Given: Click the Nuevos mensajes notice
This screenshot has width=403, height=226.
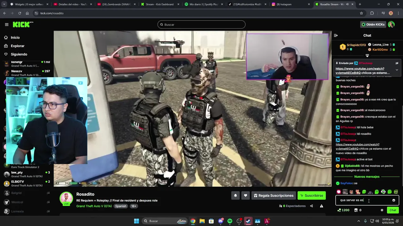Looking at the screenshot, I should (x=367, y=177).
